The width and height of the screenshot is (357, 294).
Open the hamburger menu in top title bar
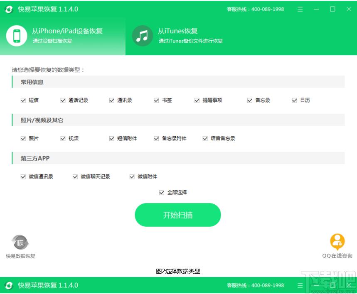(300, 9)
